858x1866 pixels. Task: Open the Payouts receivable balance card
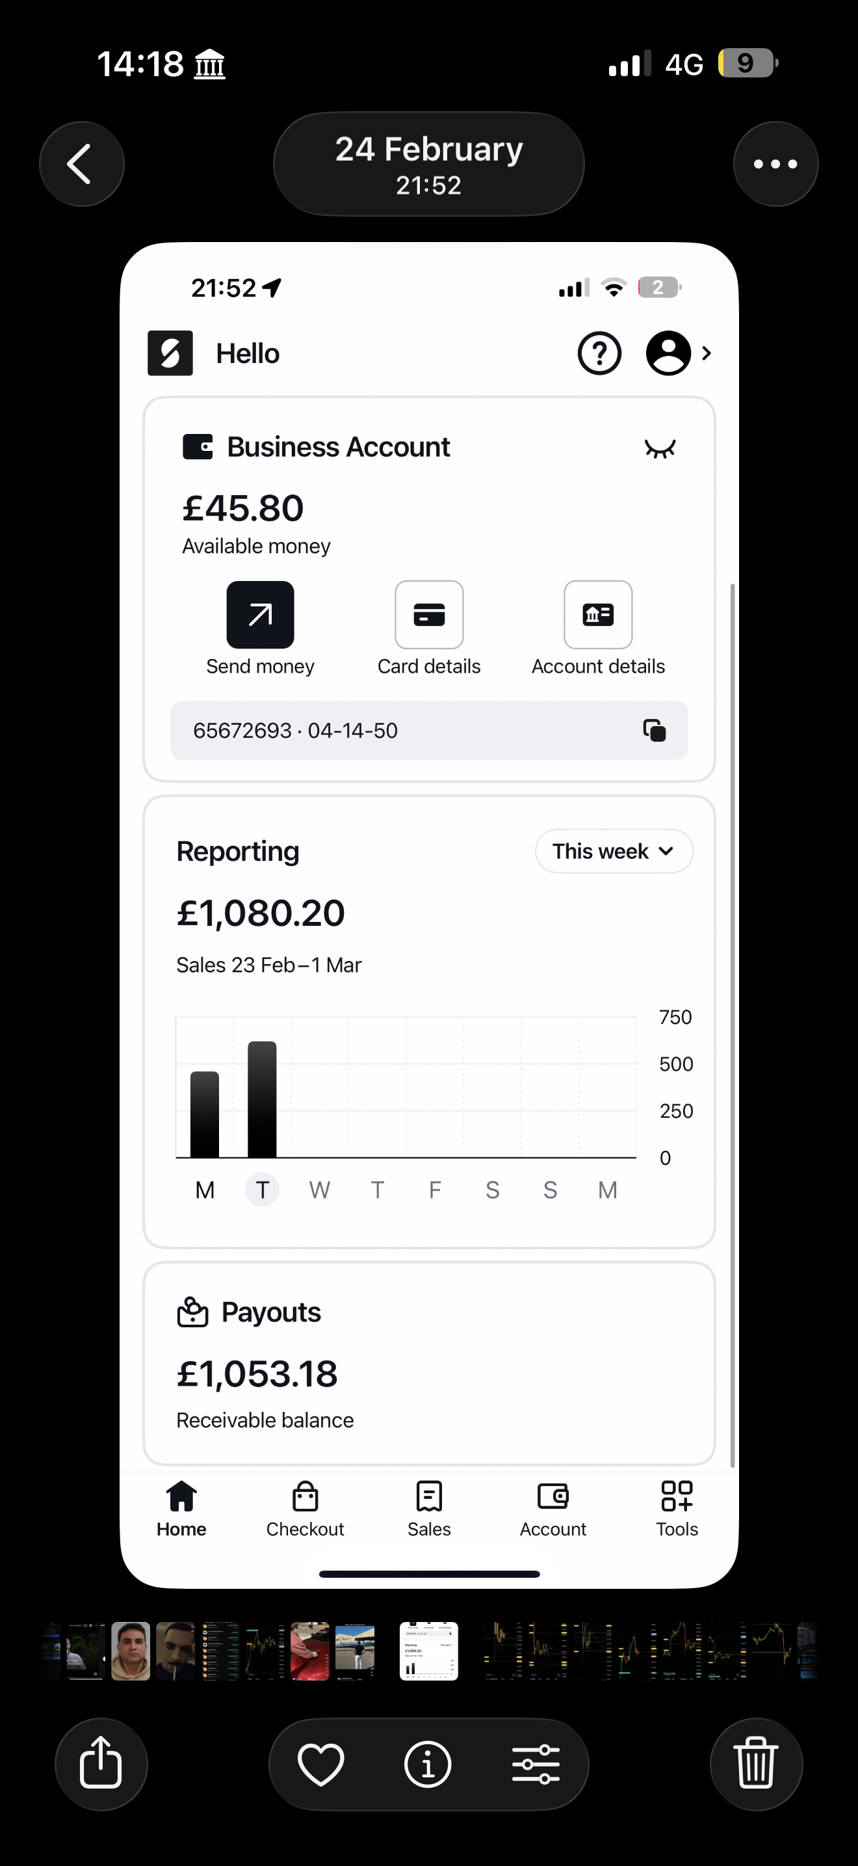tap(429, 1363)
